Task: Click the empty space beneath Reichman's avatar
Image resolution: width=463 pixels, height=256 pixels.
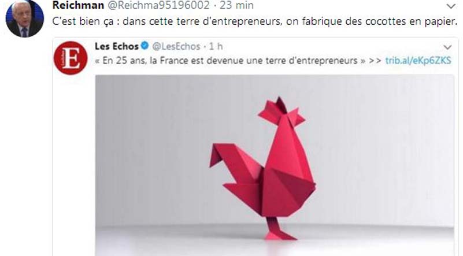Action: 25,147
